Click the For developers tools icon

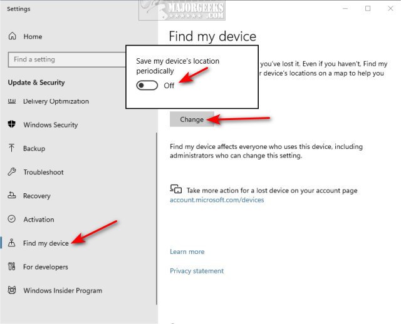(x=12, y=267)
